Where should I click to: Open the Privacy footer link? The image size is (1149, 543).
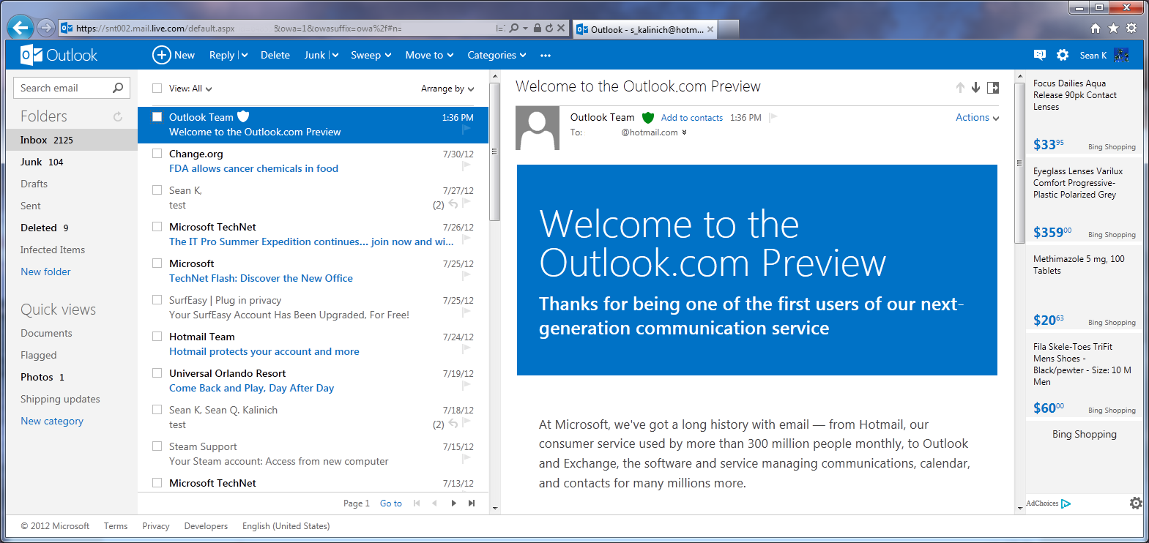coord(156,526)
